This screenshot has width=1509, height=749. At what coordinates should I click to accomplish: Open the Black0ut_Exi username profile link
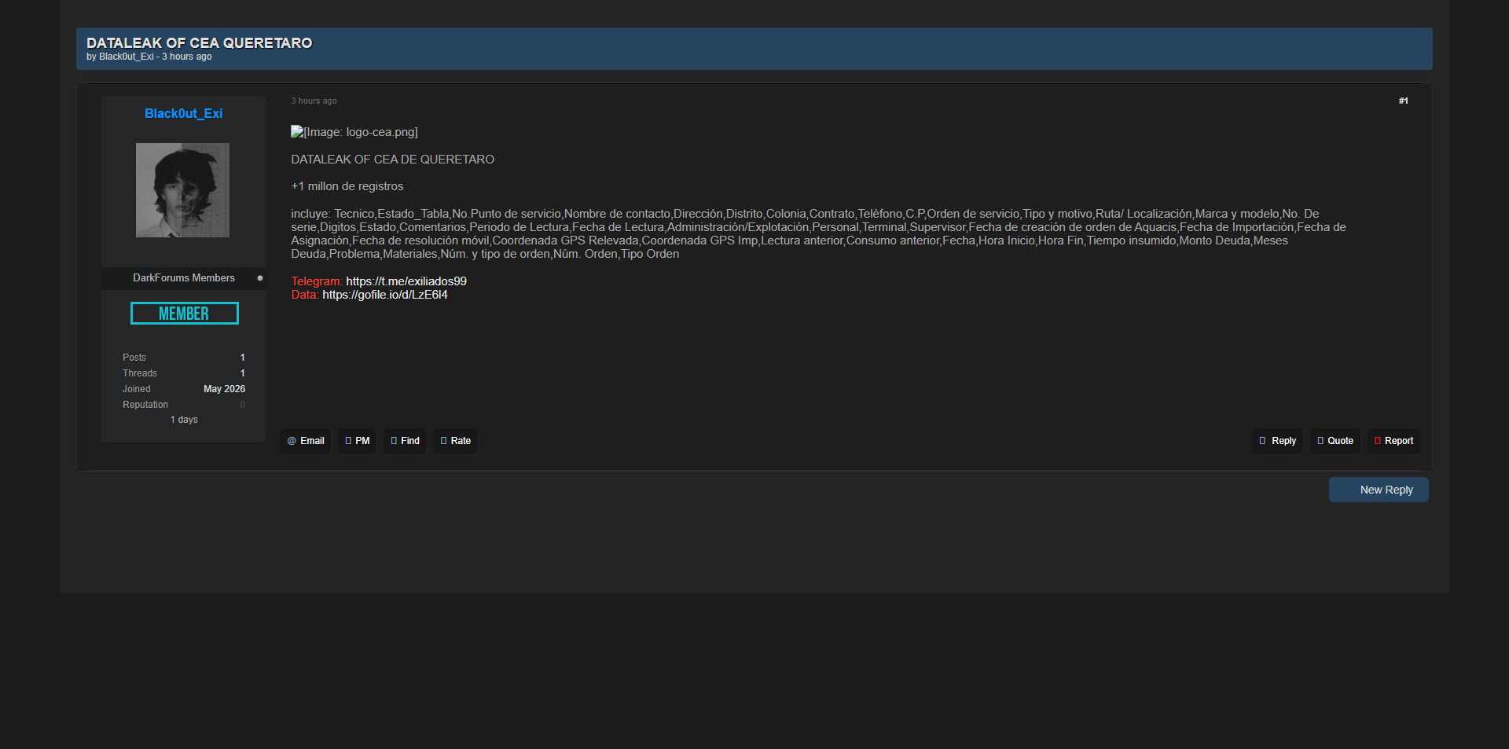coord(184,113)
